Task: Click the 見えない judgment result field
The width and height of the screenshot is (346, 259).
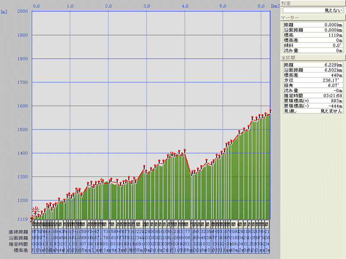Action: tap(312, 10)
